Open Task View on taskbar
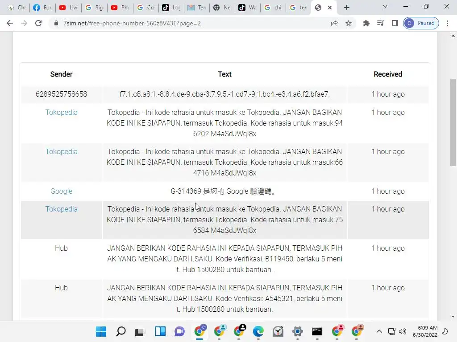This screenshot has height=342, width=457. click(x=140, y=331)
